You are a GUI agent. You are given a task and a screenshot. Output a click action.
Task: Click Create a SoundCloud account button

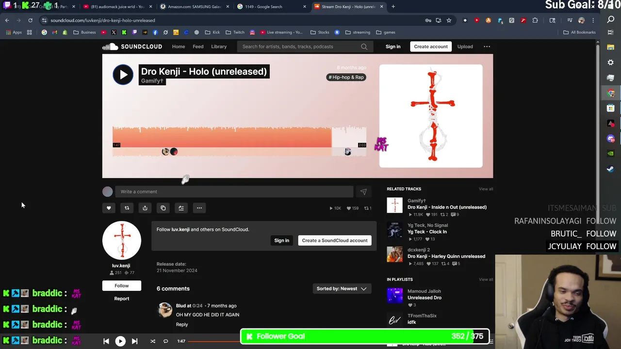click(335, 240)
